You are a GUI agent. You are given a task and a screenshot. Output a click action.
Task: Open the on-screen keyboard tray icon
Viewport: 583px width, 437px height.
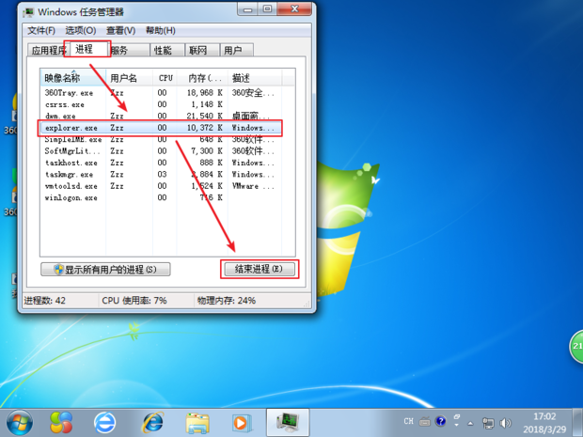tap(425, 421)
